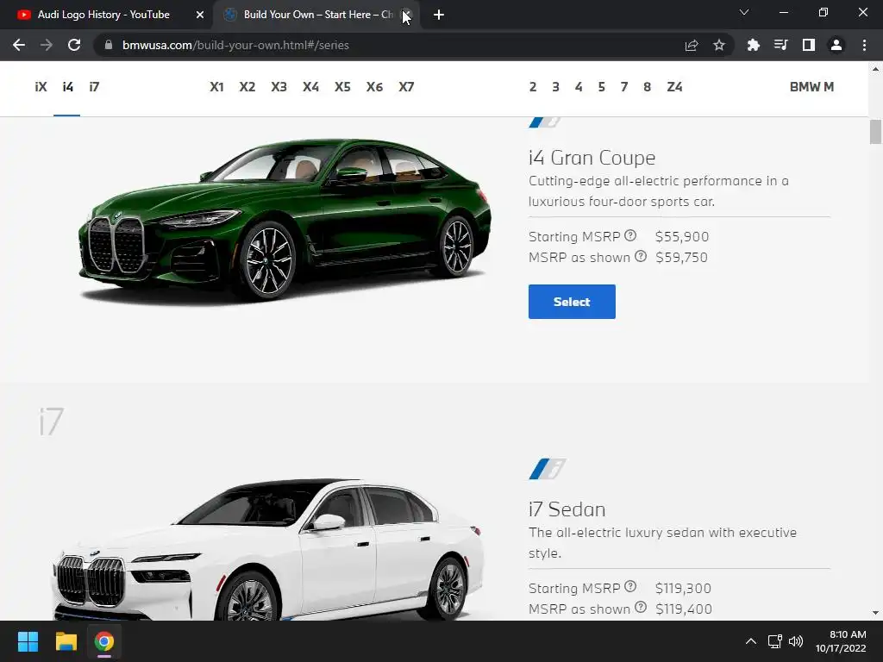883x662 pixels.
Task: Switch to Build Your Own tab
Action: (x=318, y=15)
